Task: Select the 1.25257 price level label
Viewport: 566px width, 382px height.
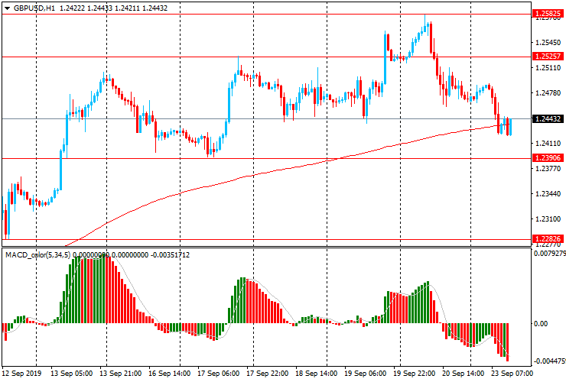Action: [x=548, y=57]
